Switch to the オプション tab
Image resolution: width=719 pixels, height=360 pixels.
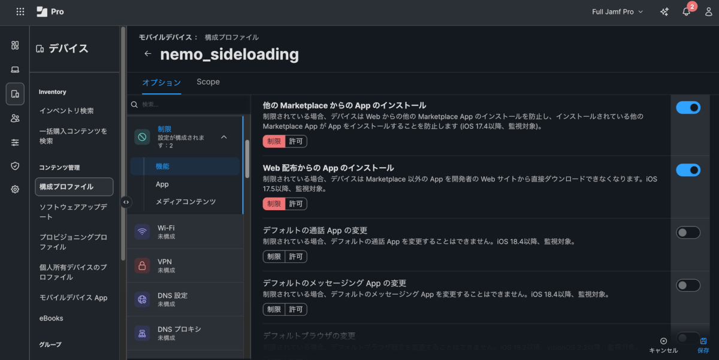(162, 82)
